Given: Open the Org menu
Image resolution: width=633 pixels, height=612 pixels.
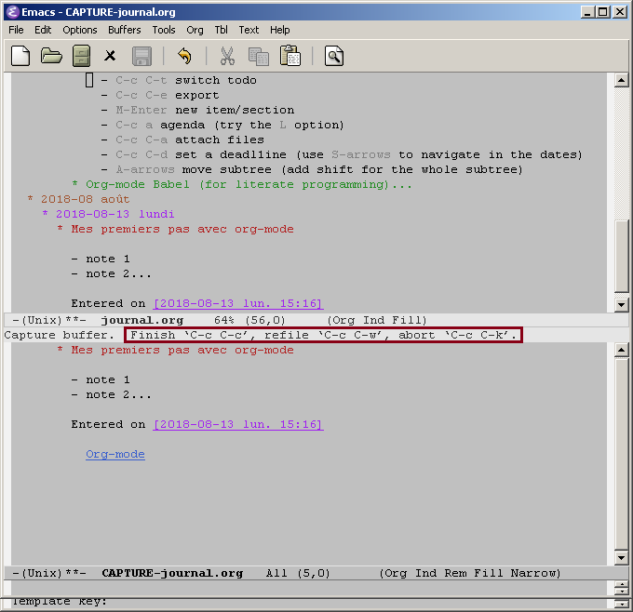Looking at the screenshot, I should [x=195, y=30].
